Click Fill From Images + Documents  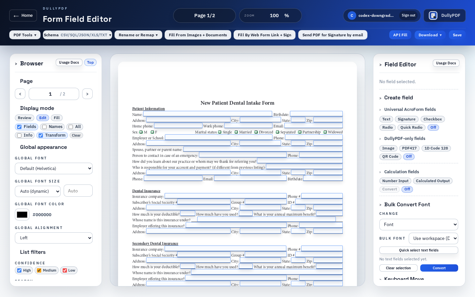click(x=198, y=35)
